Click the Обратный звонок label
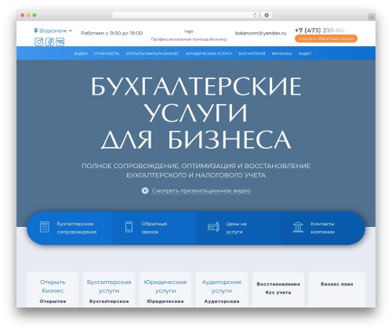 pos(154,228)
